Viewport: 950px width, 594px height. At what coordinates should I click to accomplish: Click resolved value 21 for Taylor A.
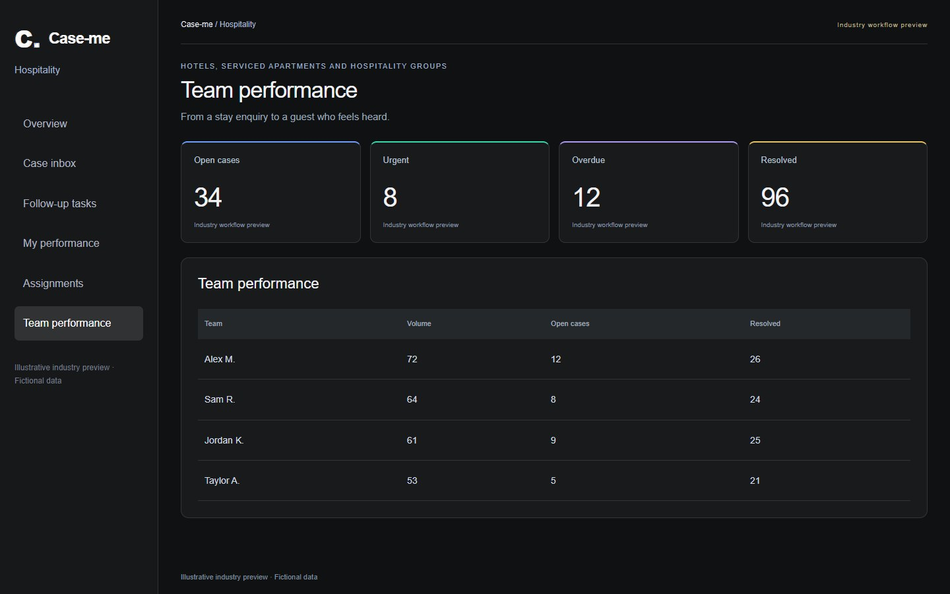pyautogui.click(x=755, y=480)
